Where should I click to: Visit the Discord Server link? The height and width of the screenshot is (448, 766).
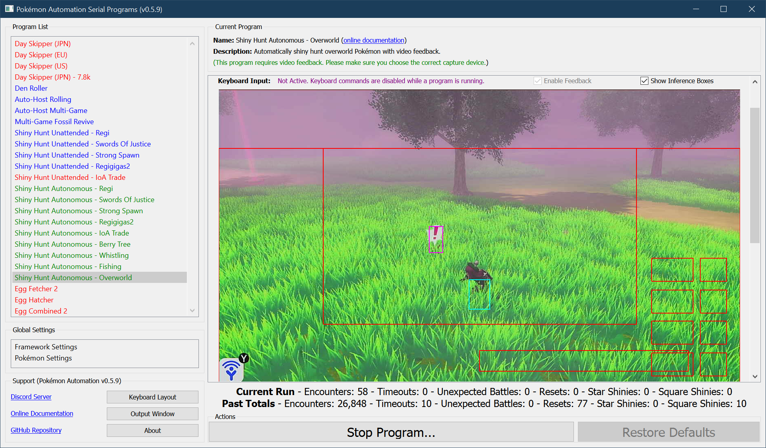coord(31,397)
